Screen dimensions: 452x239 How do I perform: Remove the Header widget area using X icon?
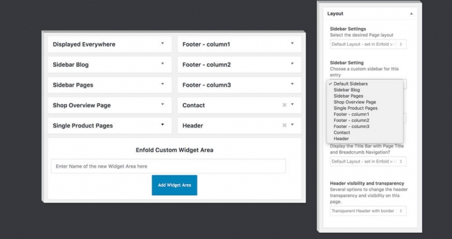[284, 126]
